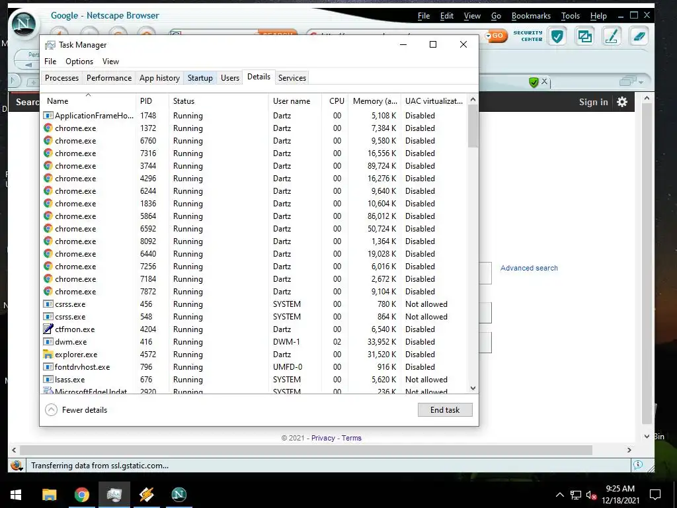
Task: Open File Explorer from taskbar
Action: tap(49, 495)
